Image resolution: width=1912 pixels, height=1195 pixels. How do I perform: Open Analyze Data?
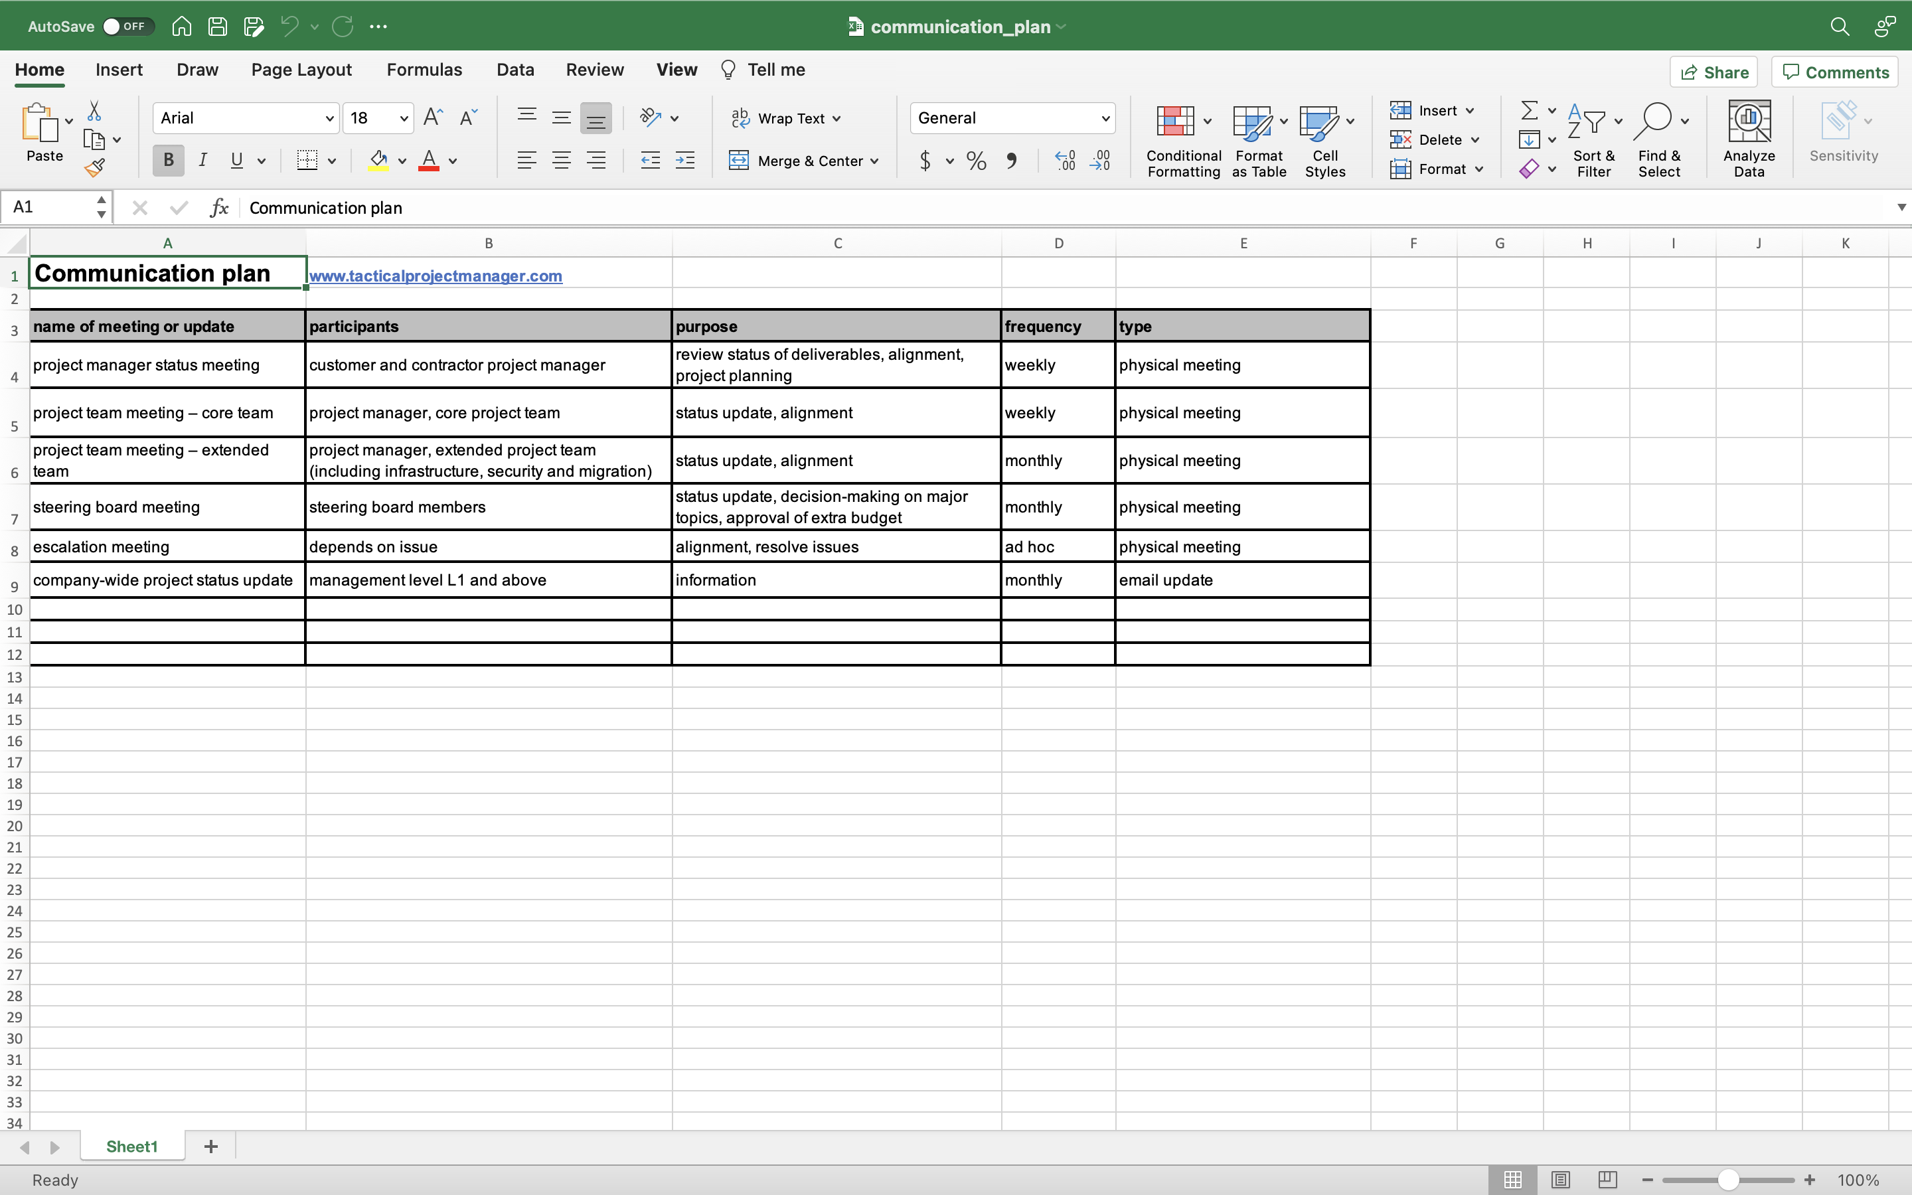coord(1749,139)
